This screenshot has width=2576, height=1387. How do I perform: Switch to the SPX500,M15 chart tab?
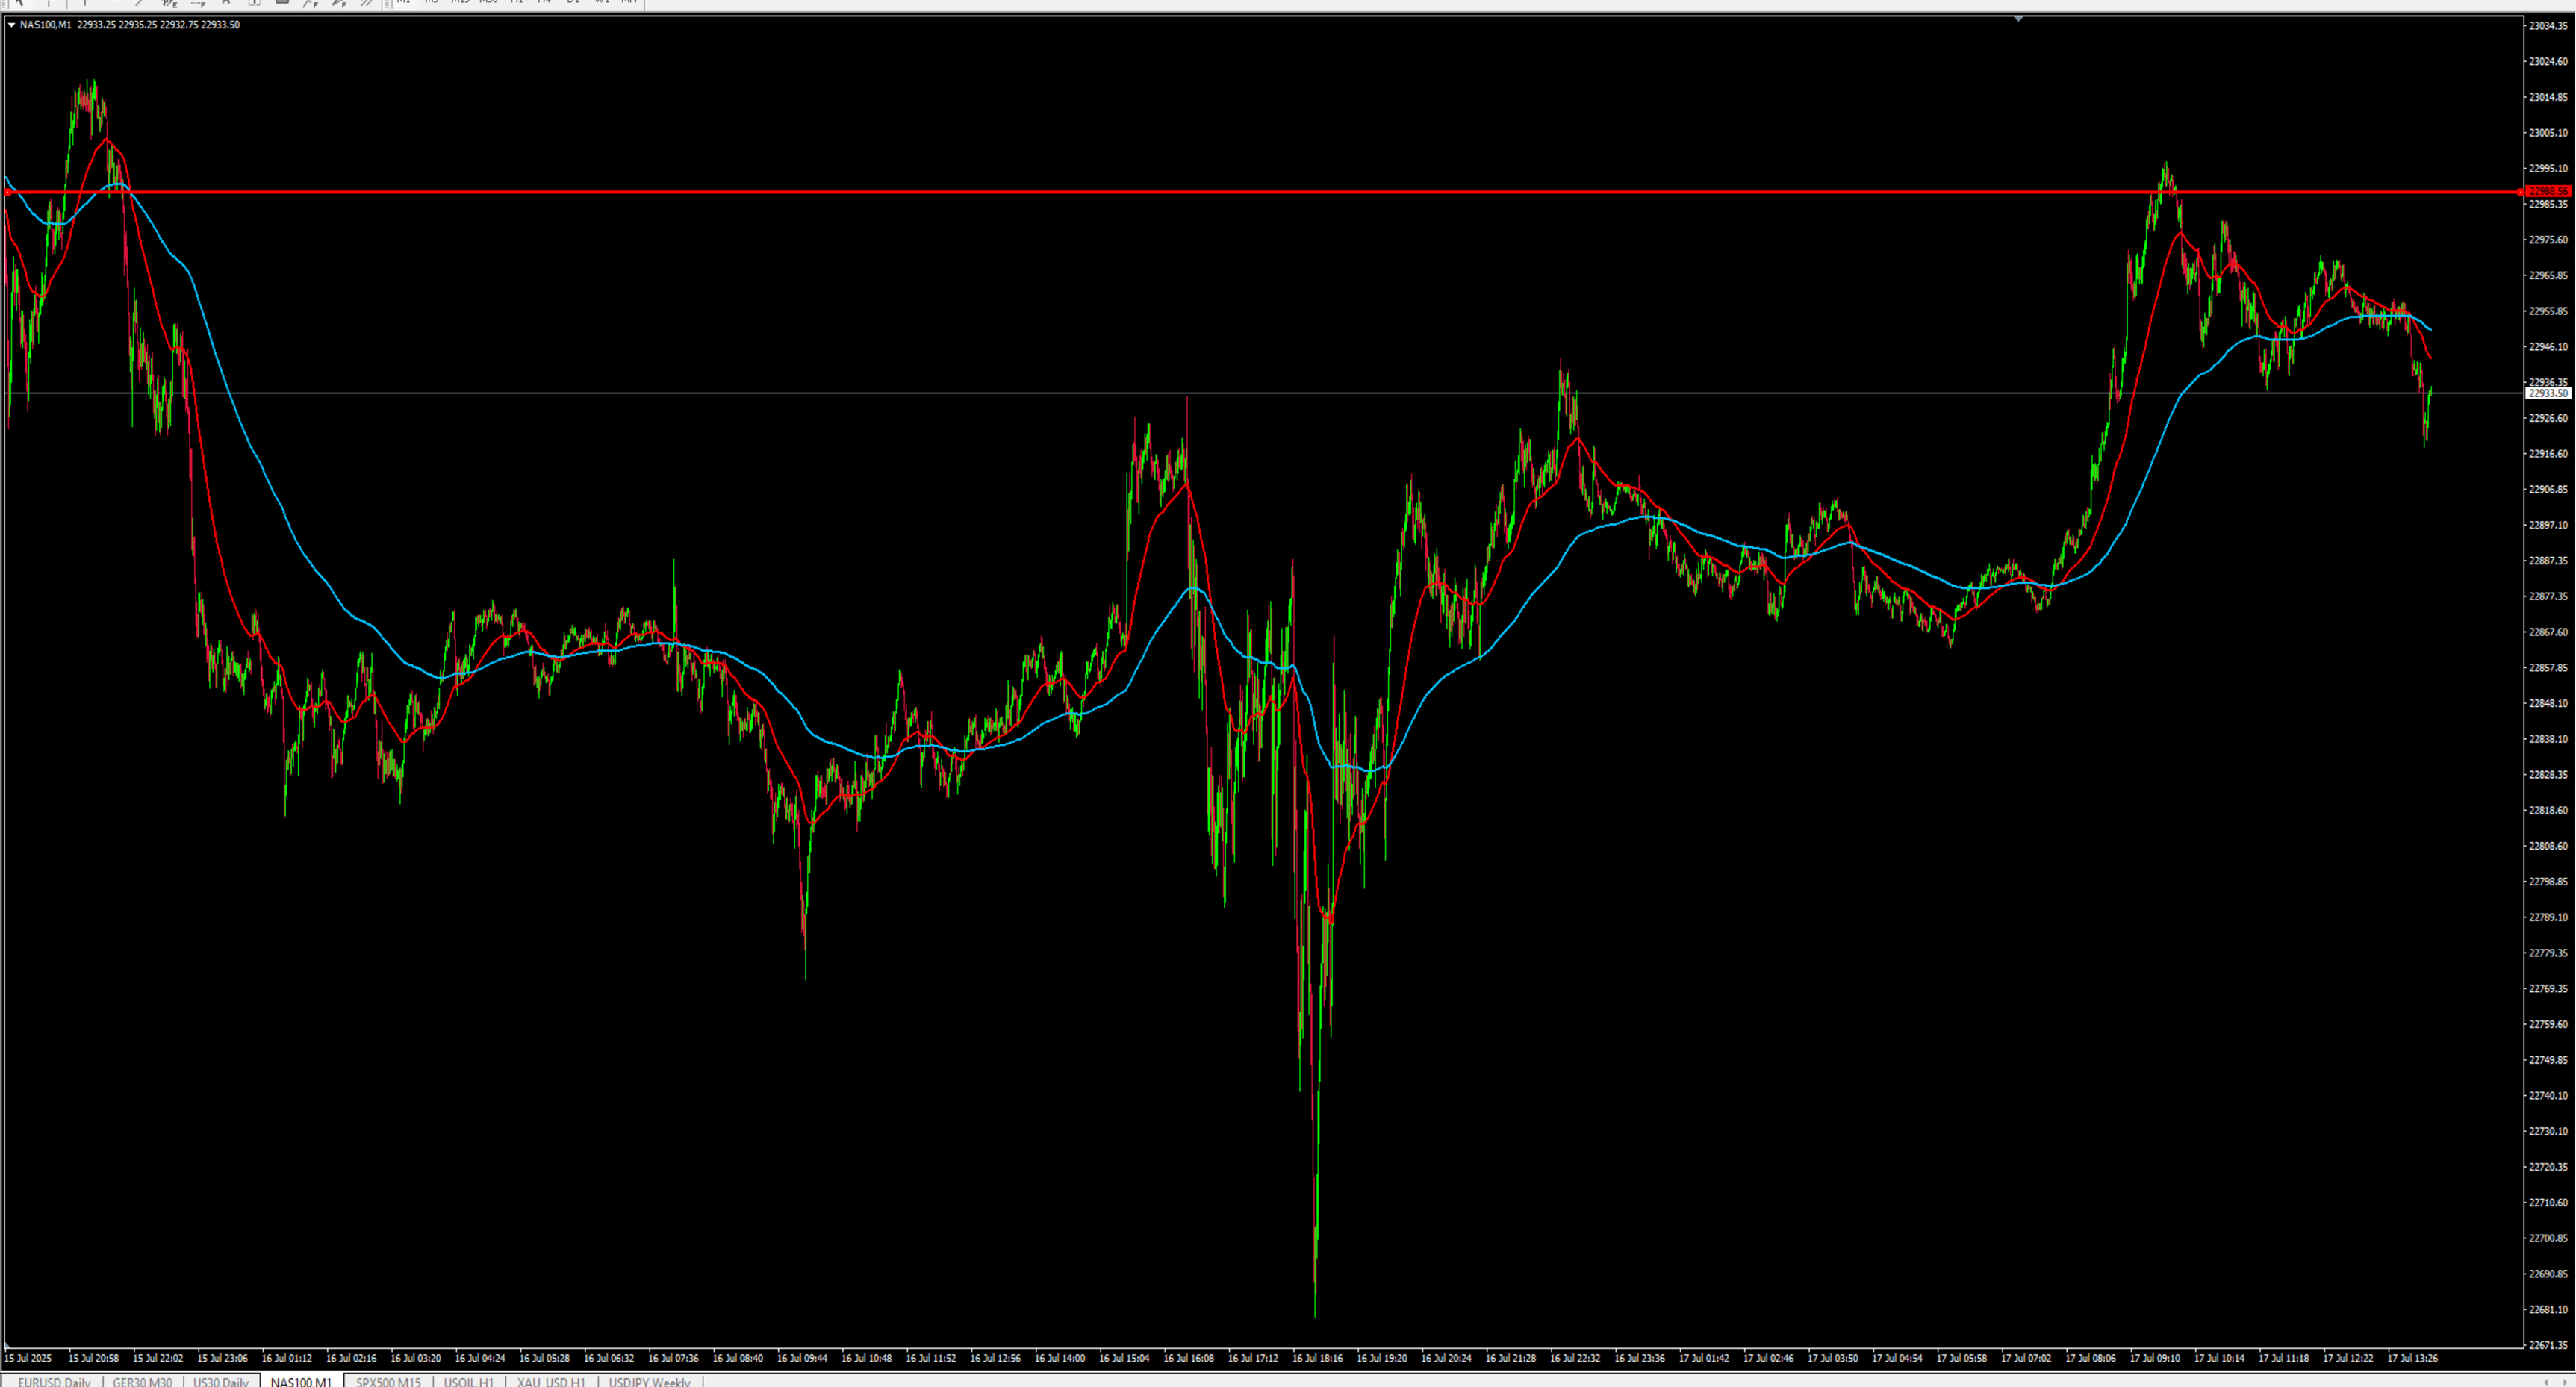tap(388, 1381)
